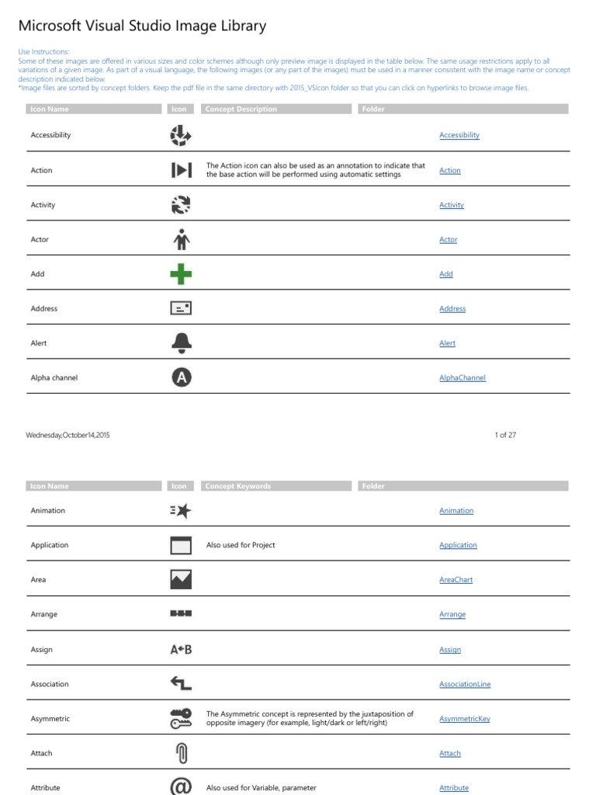Click the Actor person icon
Screen dimensions: 596x795
pyautogui.click(x=180, y=240)
